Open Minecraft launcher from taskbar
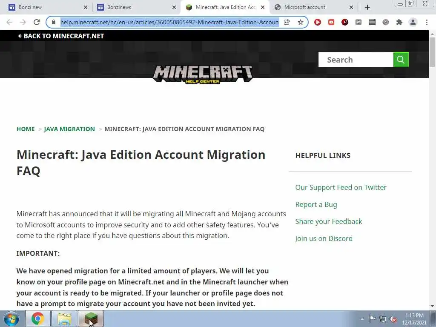The width and height of the screenshot is (436, 327). tap(91, 318)
